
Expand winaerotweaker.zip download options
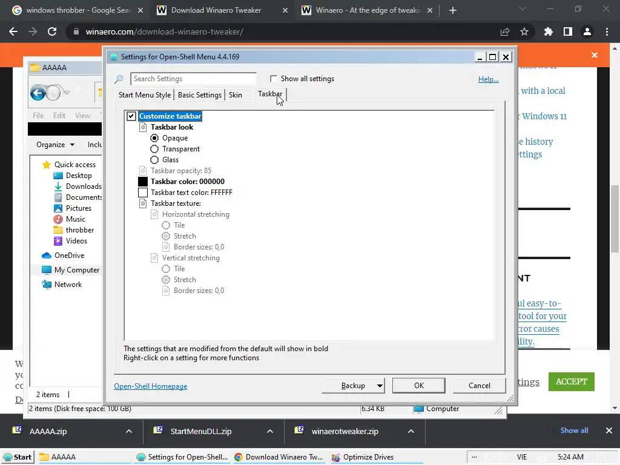coord(411,431)
